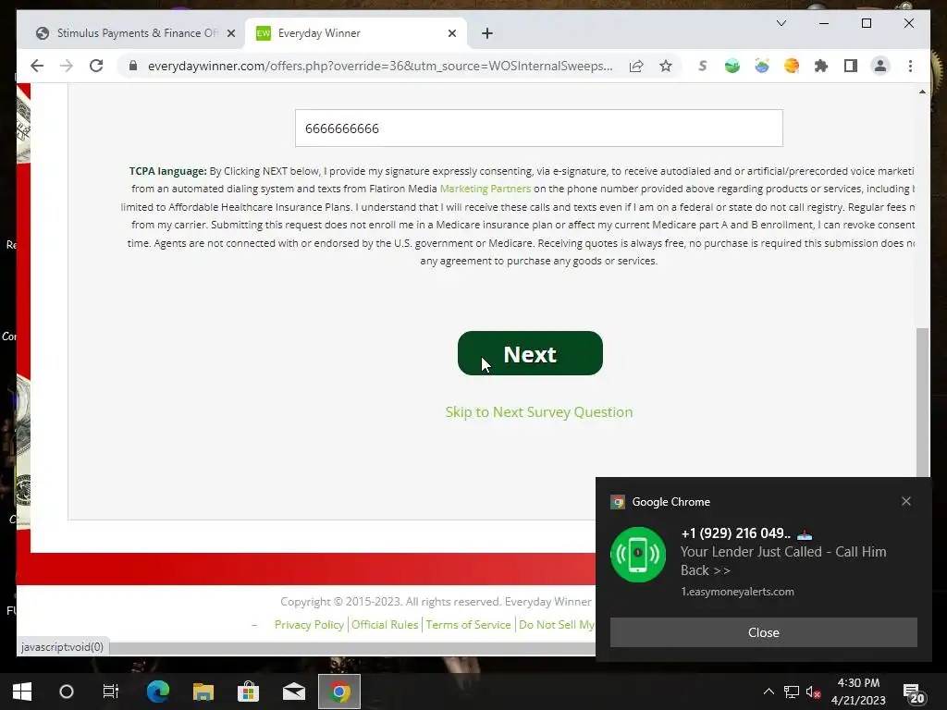
Task: Bookmark this page with the star
Action: coord(666,66)
